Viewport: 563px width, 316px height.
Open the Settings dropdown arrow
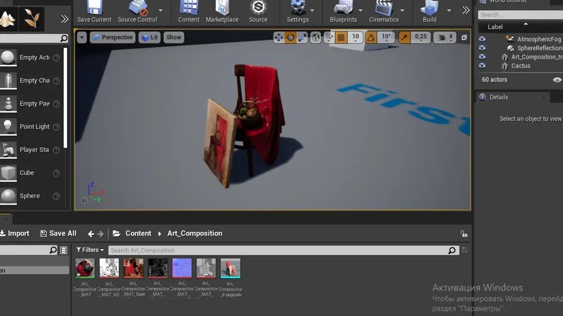pos(312,10)
